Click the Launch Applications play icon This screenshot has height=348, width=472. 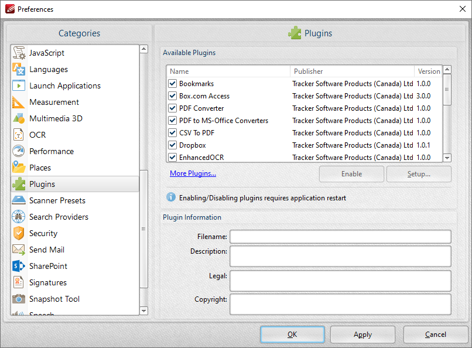click(19, 86)
